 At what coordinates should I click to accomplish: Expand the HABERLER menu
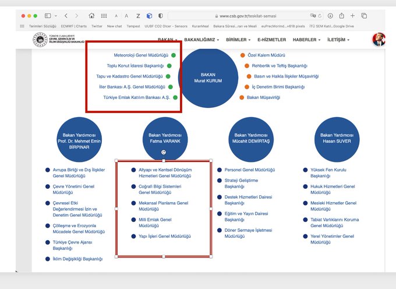306,40
